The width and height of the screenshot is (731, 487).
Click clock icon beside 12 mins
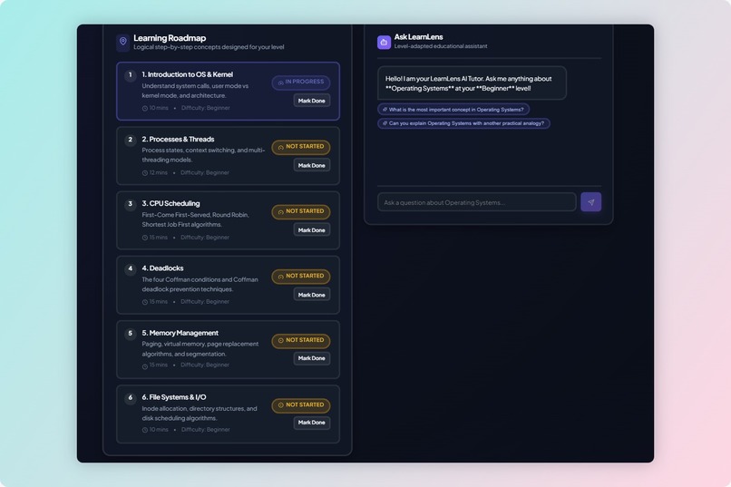click(145, 173)
